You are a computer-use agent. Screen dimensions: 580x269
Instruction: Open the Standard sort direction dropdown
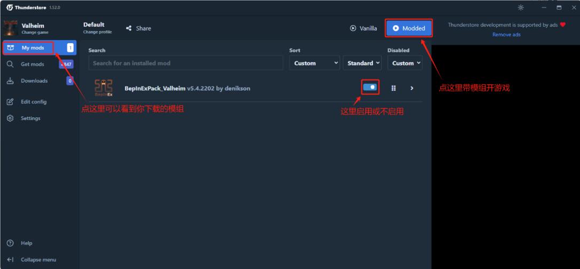point(362,63)
